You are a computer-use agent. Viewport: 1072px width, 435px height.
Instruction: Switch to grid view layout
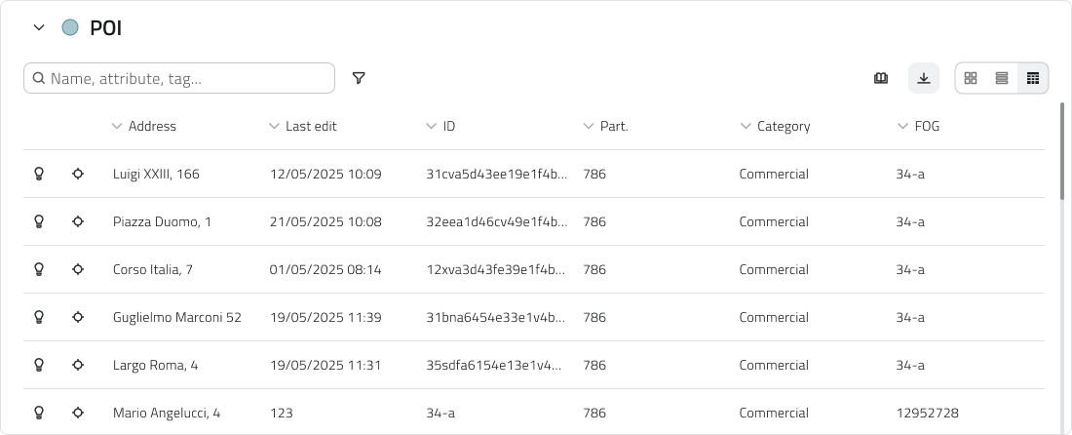point(971,78)
